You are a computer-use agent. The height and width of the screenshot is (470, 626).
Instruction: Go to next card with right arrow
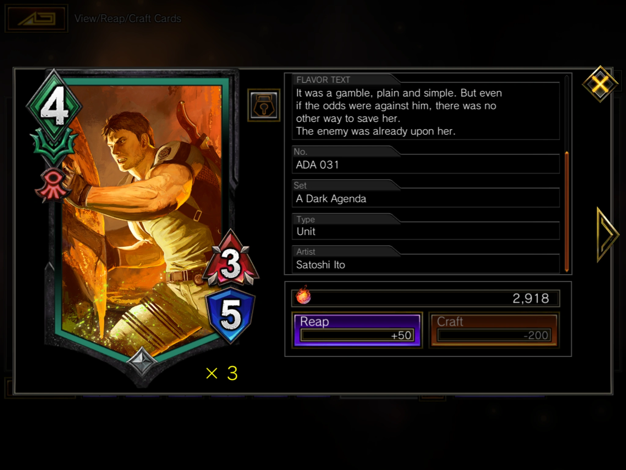608,235
